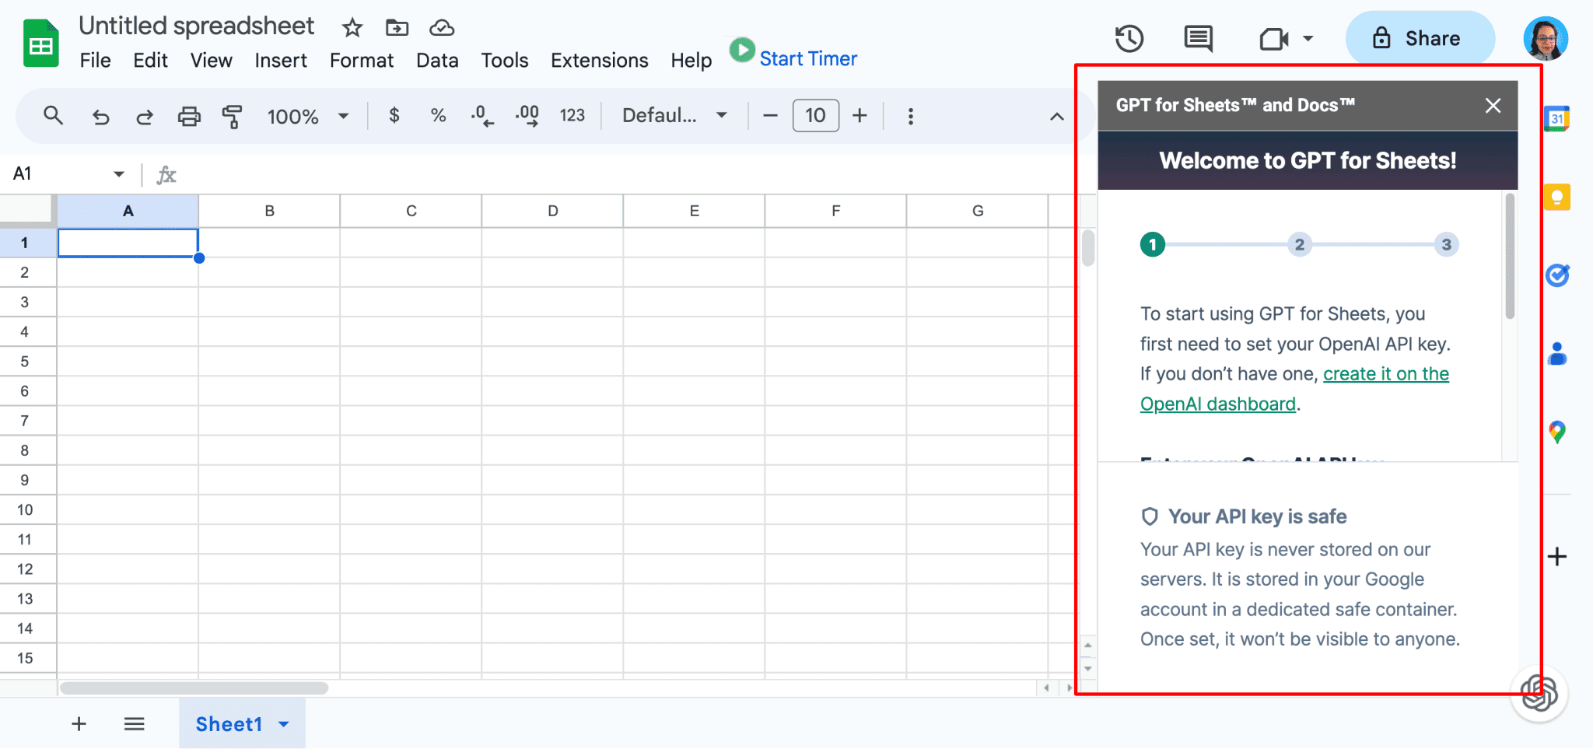Click the OpenAI logo floating button
The height and width of the screenshot is (749, 1593).
pyautogui.click(x=1539, y=694)
